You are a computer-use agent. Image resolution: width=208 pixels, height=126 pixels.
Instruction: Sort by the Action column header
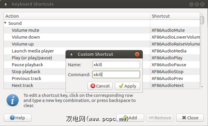(x=77, y=16)
